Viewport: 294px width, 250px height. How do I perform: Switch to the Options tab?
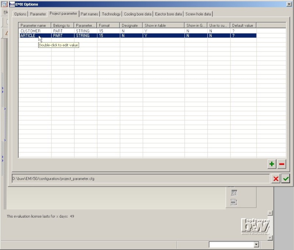click(x=20, y=14)
